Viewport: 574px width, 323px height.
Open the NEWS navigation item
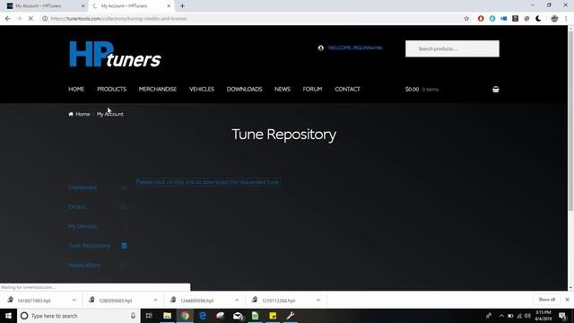coord(283,89)
